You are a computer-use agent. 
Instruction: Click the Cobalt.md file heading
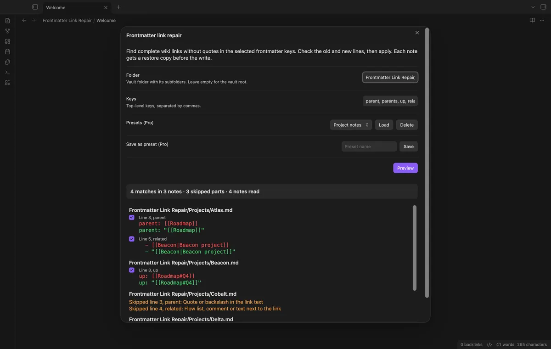pos(183,294)
